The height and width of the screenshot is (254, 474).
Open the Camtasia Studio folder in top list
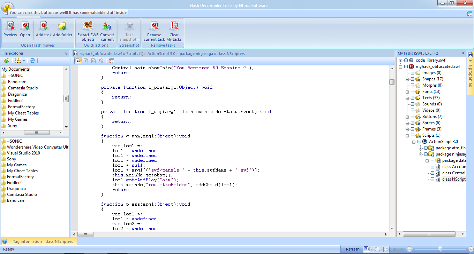[23, 88]
